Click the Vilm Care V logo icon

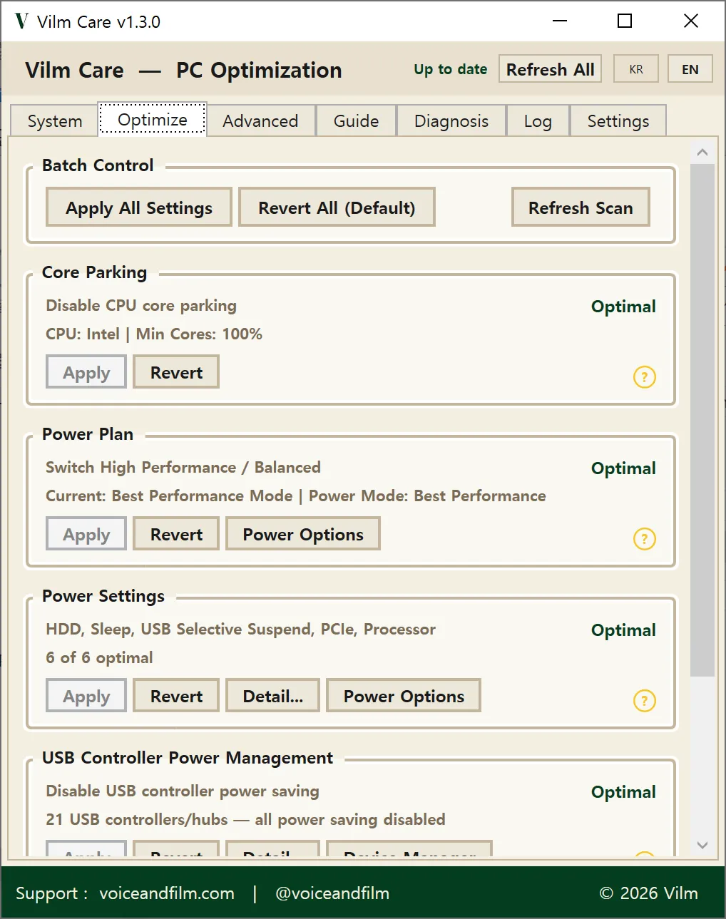point(21,21)
